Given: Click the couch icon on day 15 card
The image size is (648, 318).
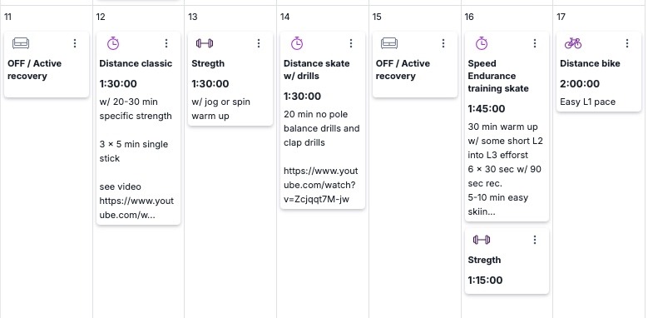Looking at the screenshot, I should [x=388, y=43].
